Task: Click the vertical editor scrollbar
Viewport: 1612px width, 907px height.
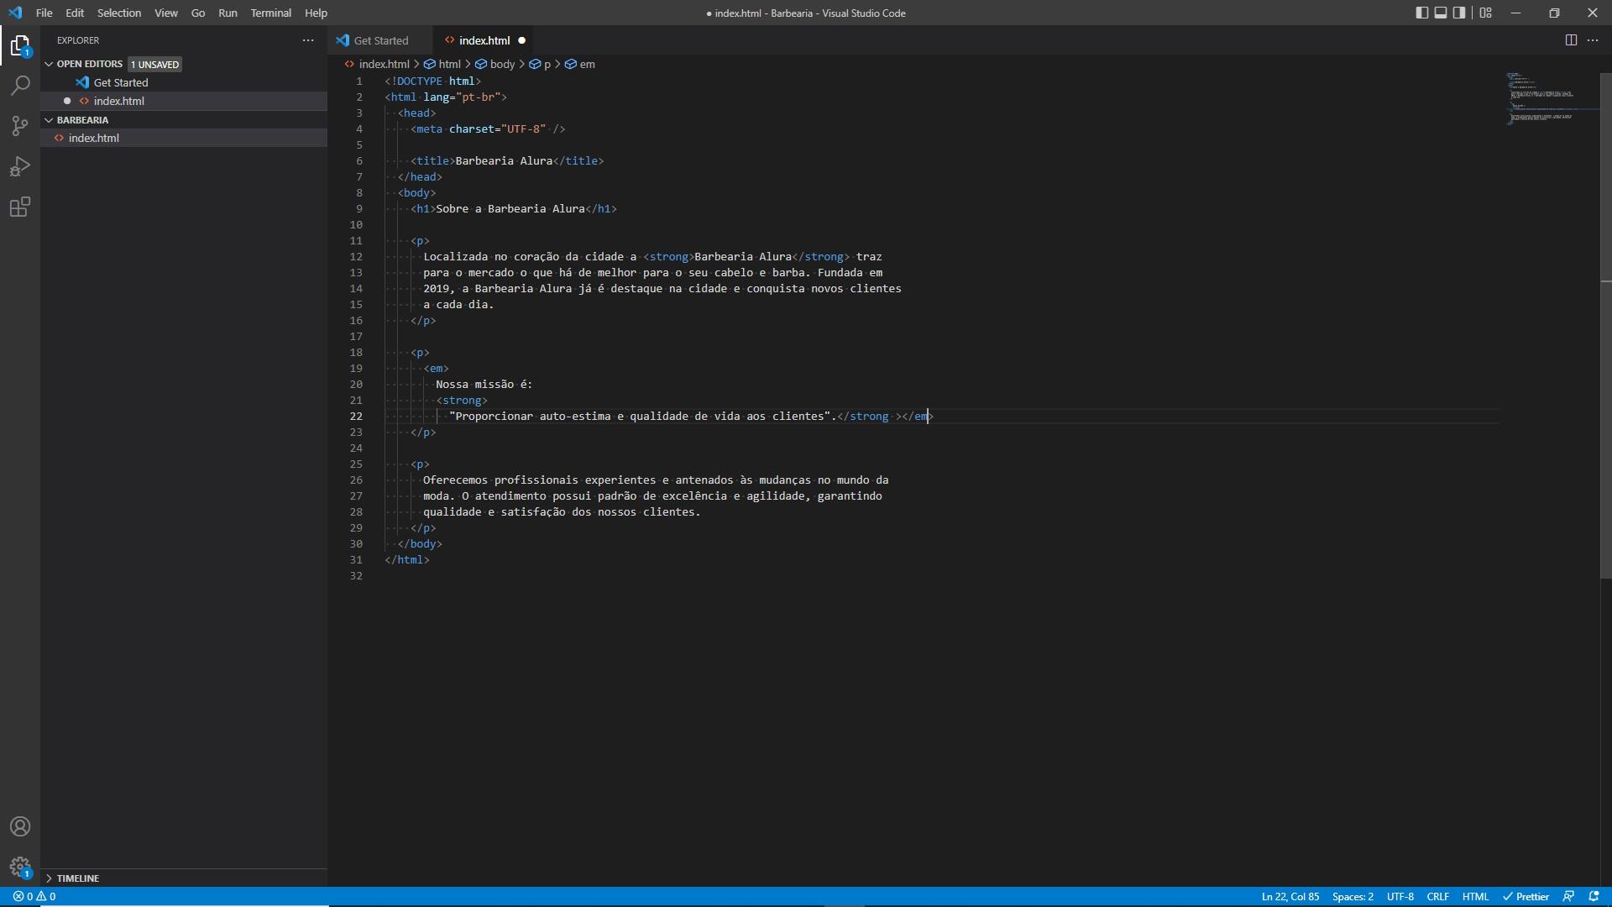Action: tap(1605, 326)
